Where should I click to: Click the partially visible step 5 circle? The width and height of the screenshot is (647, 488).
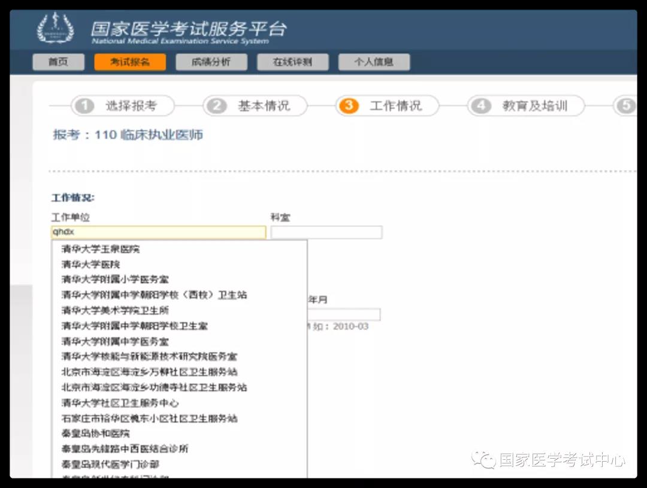[x=626, y=105]
